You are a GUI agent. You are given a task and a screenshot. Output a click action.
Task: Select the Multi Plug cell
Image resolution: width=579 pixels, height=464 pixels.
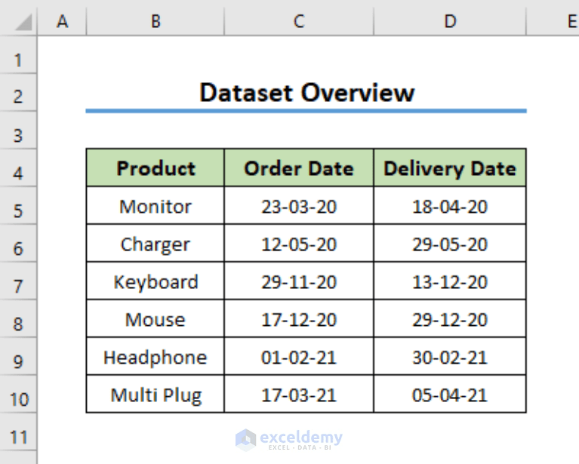click(x=155, y=395)
